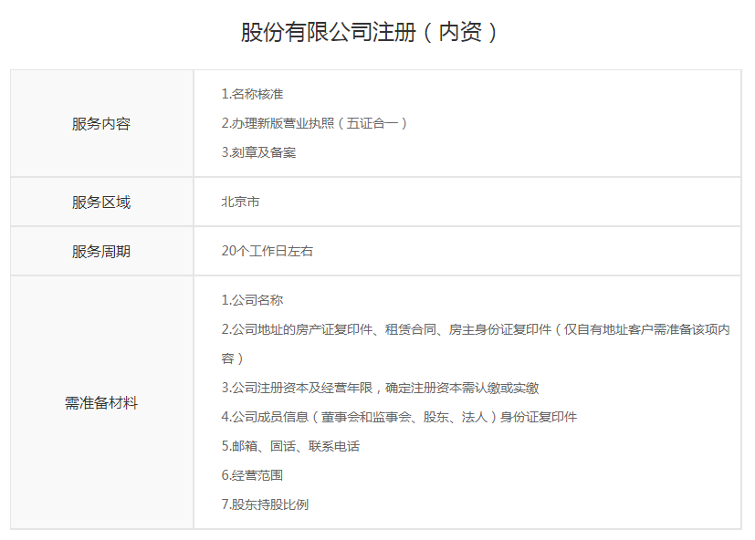Select the 服务区域 row header
755x540 pixels.
(101, 202)
